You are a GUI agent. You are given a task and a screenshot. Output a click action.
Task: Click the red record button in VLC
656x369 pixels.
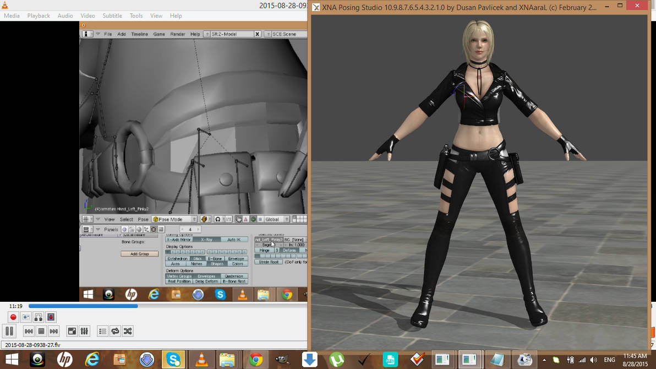(x=13, y=316)
